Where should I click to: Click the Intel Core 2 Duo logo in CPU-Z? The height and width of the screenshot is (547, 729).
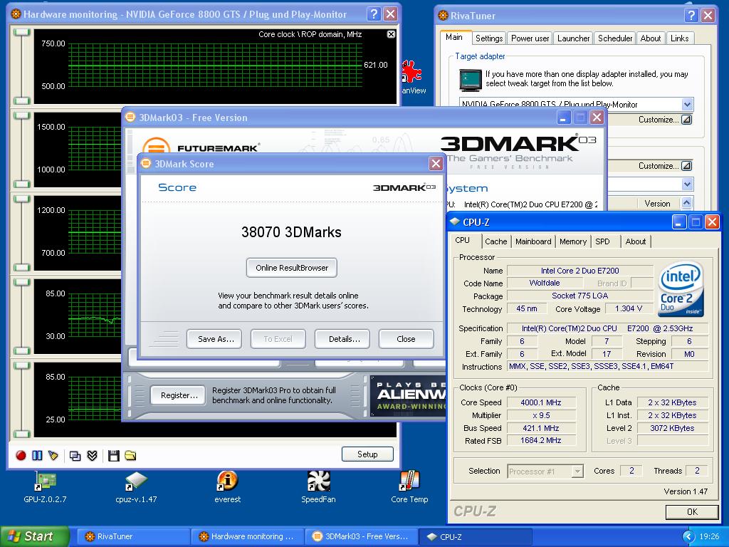(681, 288)
